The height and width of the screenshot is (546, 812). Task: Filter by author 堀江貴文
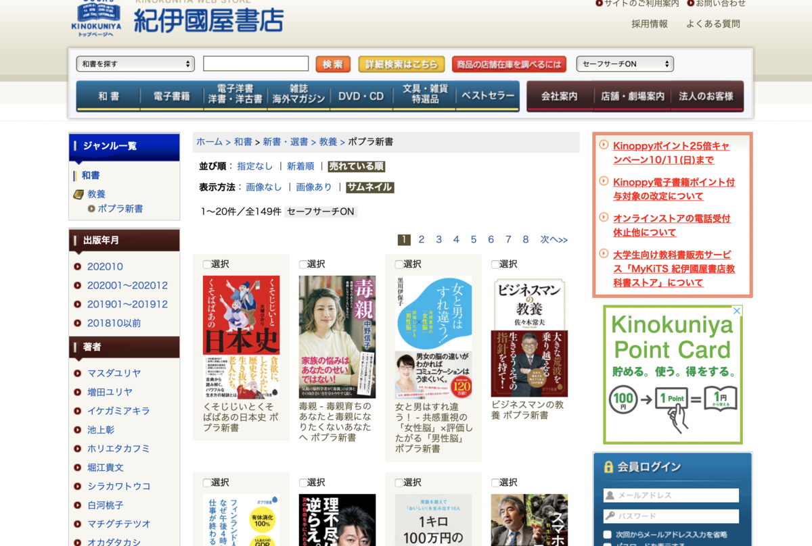(x=106, y=468)
